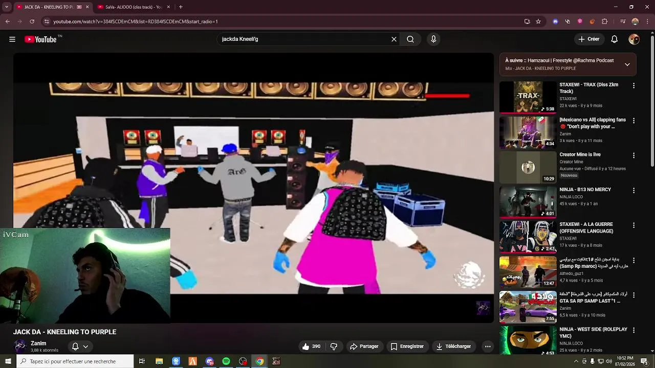Open File Explorer from taskbar
This screenshot has width=655, height=368.
159,361
